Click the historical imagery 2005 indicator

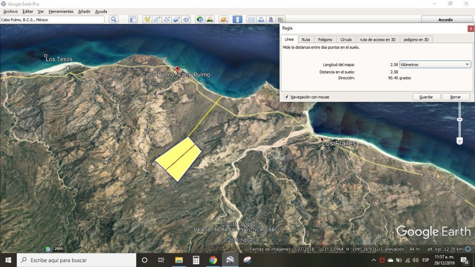[59, 249]
